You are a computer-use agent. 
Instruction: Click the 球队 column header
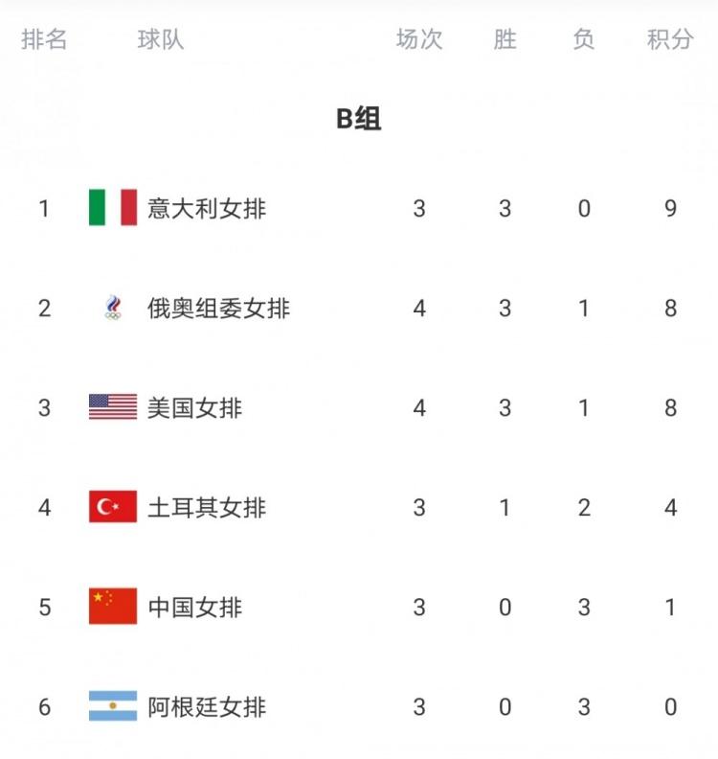(x=161, y=39)
